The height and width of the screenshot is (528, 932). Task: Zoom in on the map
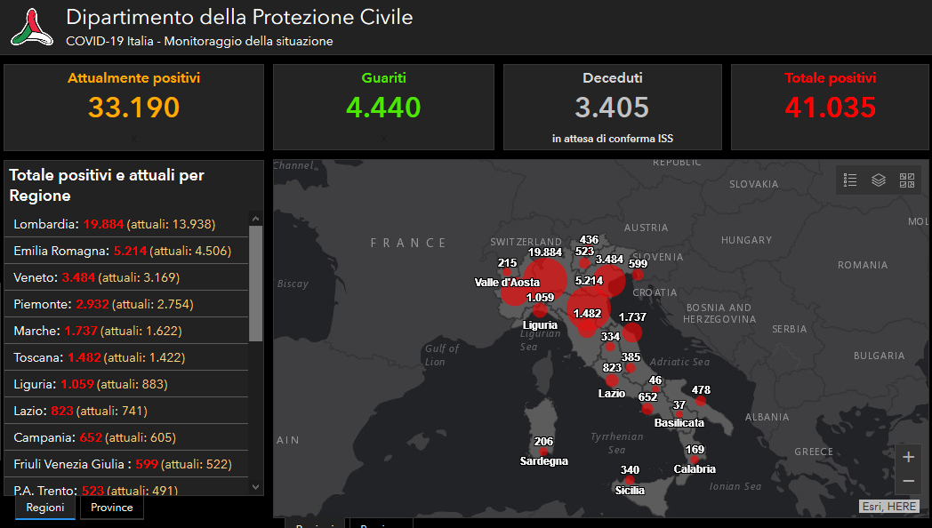[x=908, y=457]
